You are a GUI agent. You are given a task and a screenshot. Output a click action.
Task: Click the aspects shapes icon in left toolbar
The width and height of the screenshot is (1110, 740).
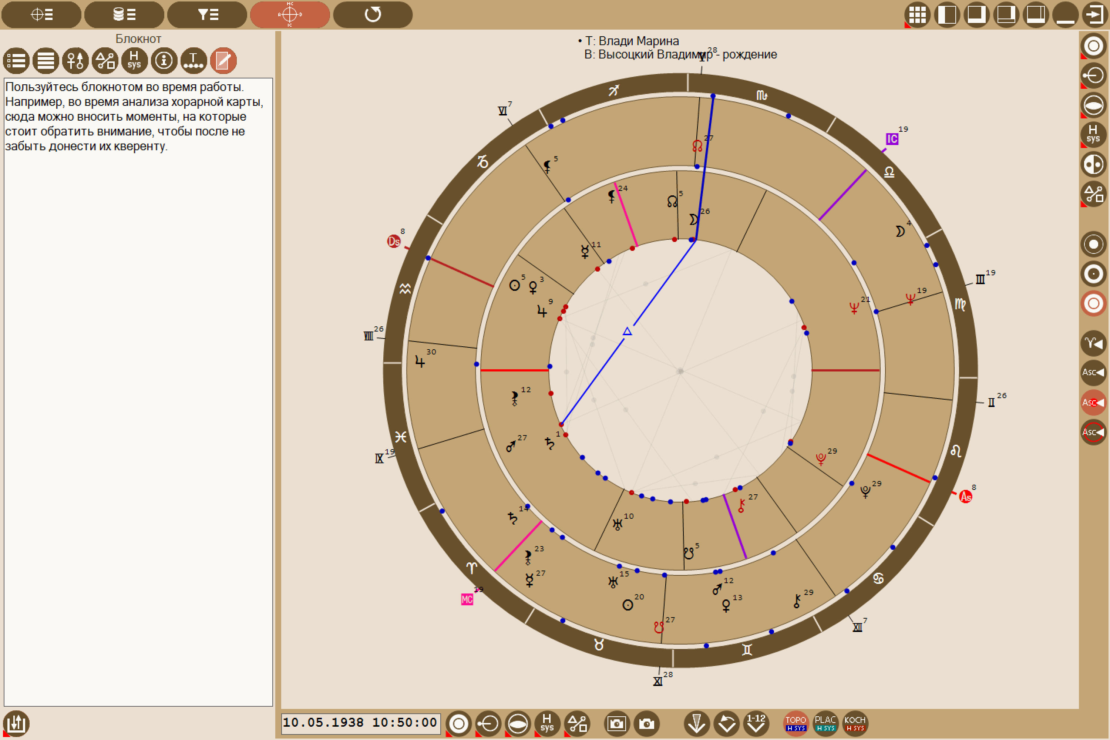(x=105, y=61)
